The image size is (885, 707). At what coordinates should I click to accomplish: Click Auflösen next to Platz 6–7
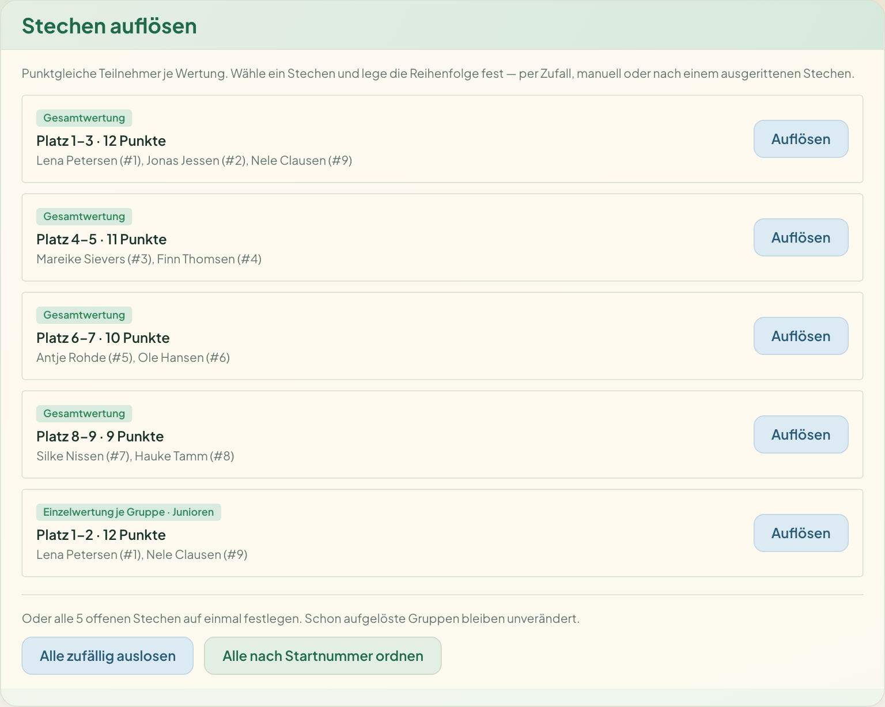click(x=801, y=336)
